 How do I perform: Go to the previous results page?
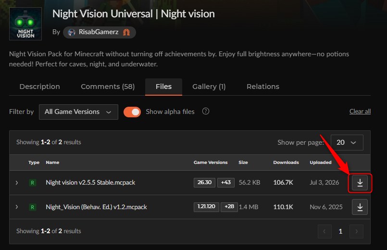[325, 231]
